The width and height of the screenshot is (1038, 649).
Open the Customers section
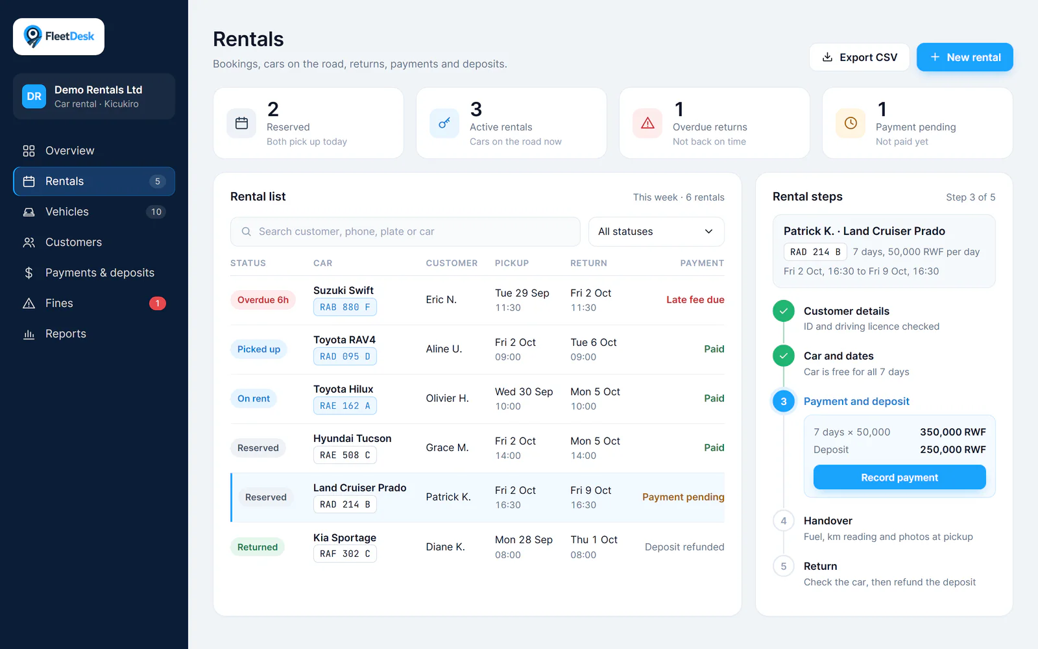click(94, 242)
